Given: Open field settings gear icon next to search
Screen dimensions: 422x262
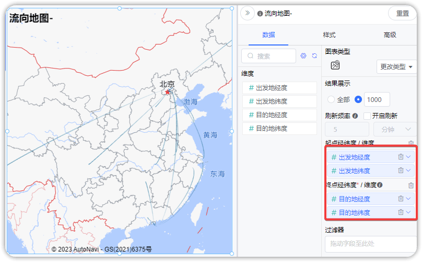Looking at the screenshot, I should [303, 56].
